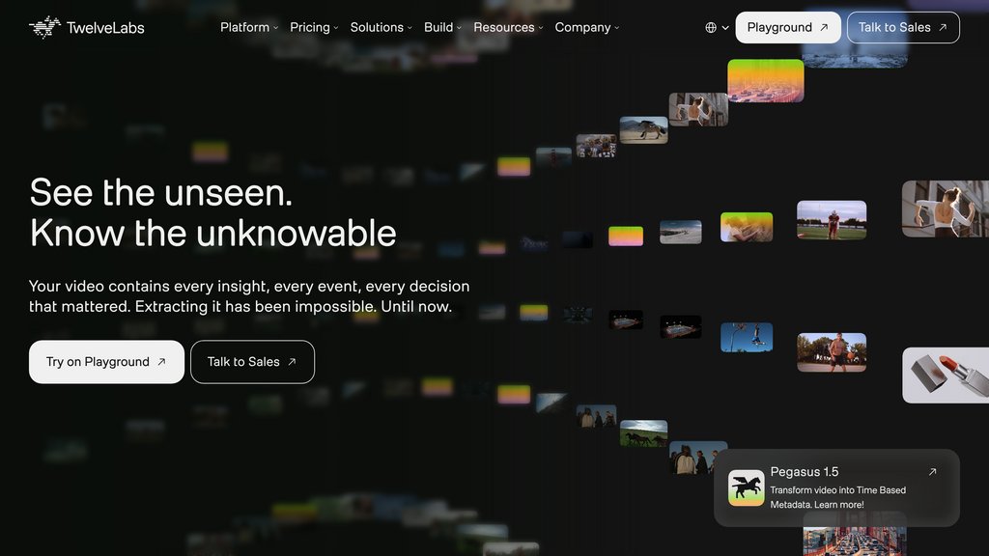
Task: Click the TwelveLabs logo icon
Action: [44, 27]
